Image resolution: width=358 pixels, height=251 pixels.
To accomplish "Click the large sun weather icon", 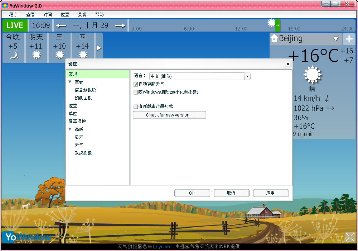I will coord(312,75).
